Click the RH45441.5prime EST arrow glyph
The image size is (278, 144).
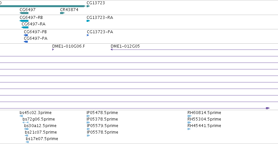pos(189,129)
